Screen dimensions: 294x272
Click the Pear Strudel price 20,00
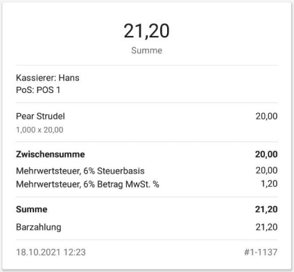(x=266, y=116)
